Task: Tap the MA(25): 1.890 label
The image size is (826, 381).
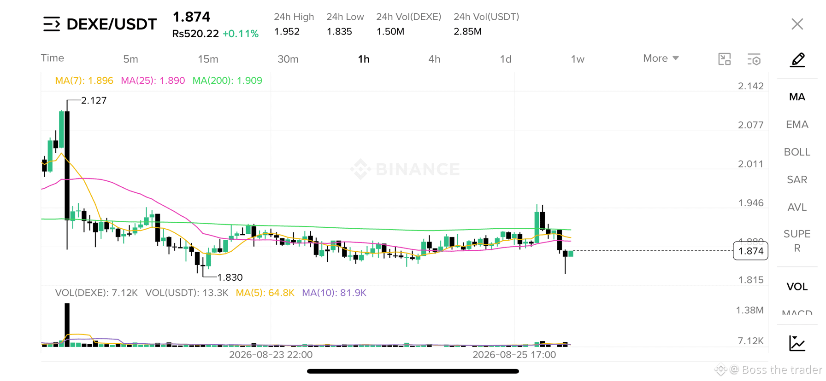Action: 153,81
